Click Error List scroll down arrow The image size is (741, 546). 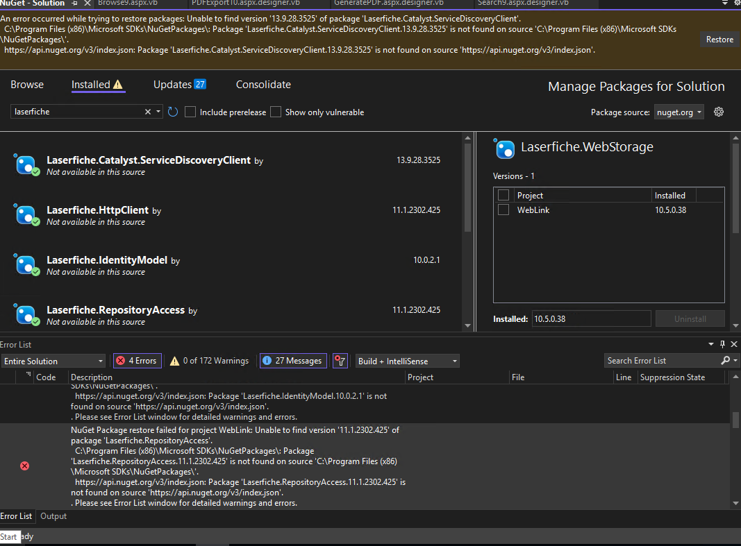click(736, 503)
